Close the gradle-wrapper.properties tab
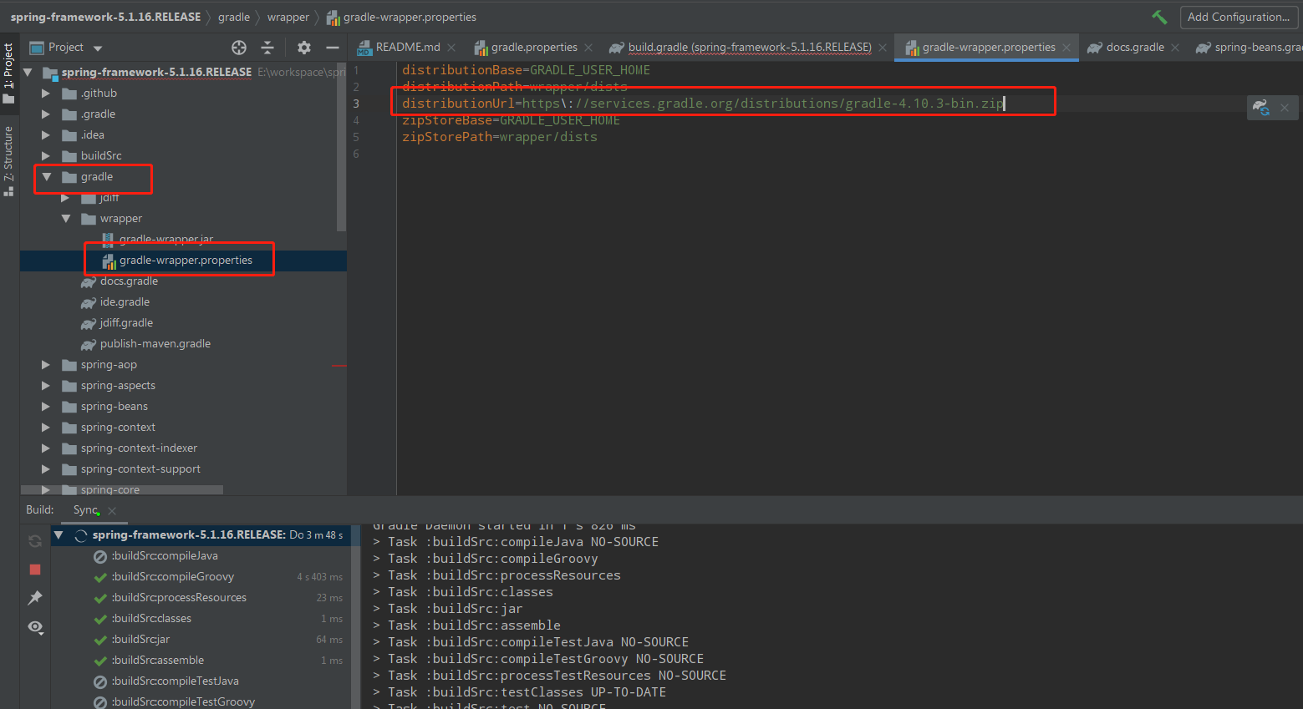 [x=1066, y=48]
